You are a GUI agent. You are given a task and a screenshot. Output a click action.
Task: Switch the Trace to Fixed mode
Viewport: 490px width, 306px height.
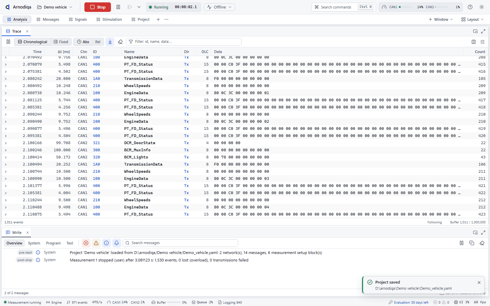point(61,42)
